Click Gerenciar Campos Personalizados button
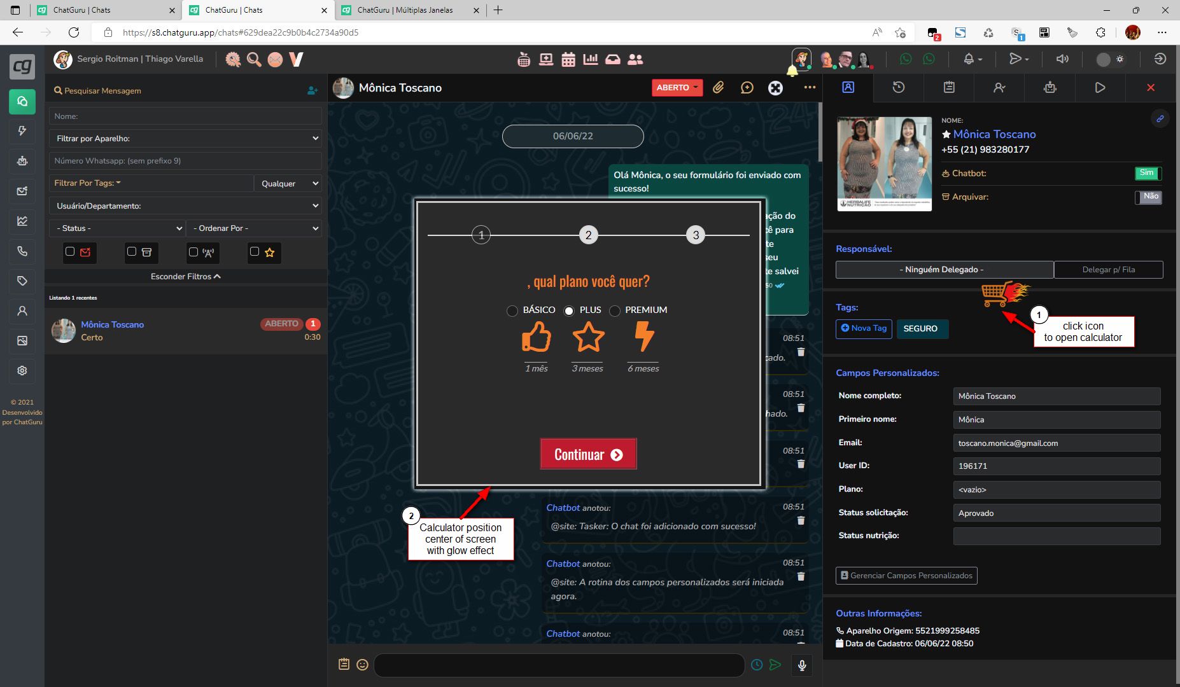1180x687 pixels. tap(906, 576)
